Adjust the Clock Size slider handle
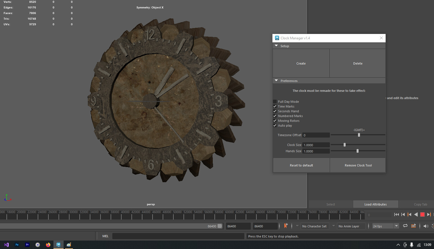 344,145
